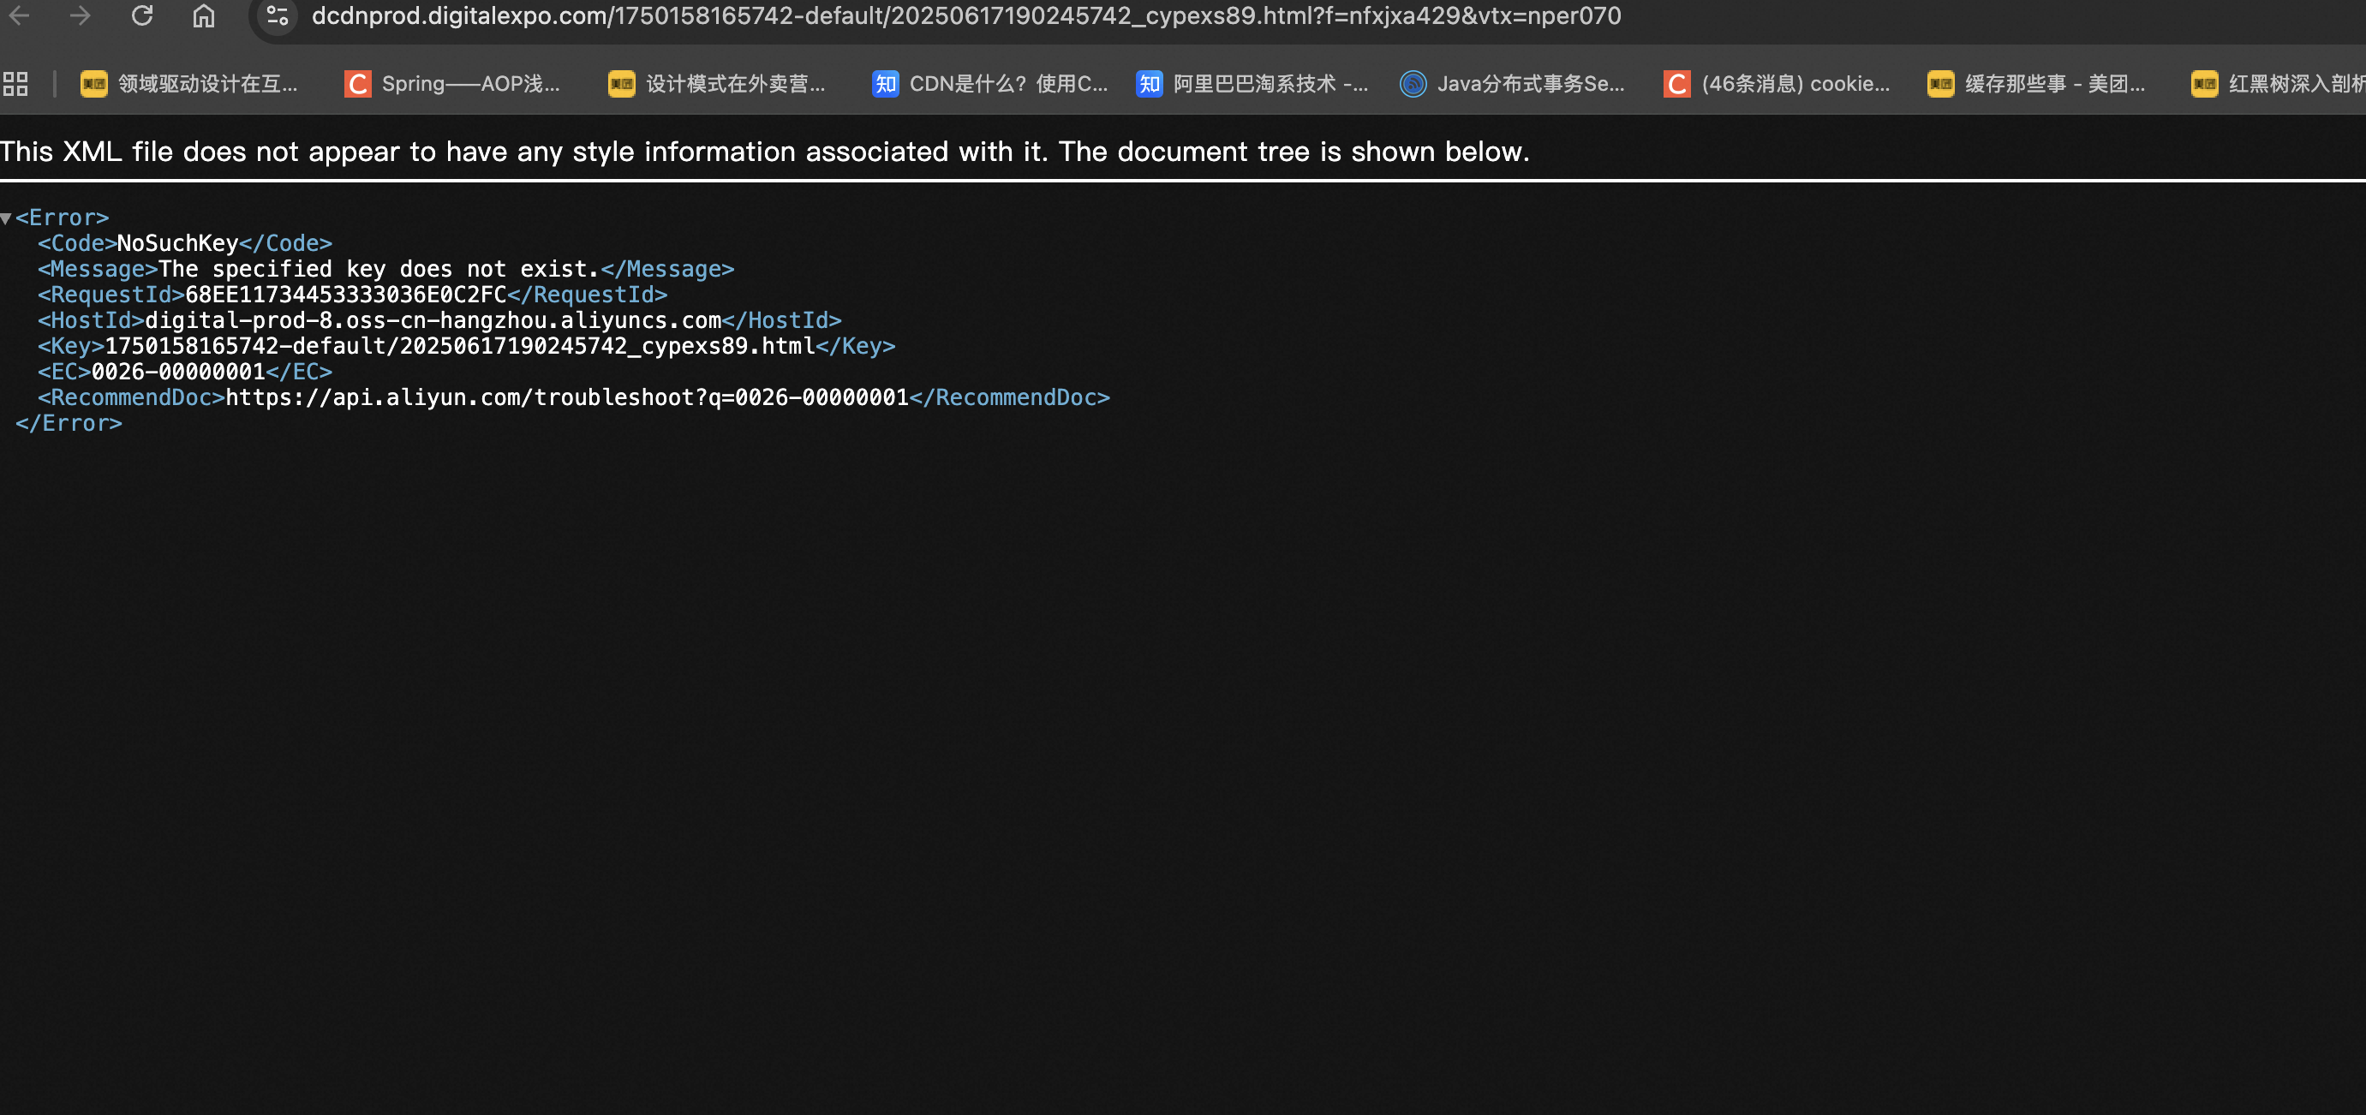Click the RecommendDoc troubleshoot URL text
2366x1115 pixels.
tap(567, 397)
